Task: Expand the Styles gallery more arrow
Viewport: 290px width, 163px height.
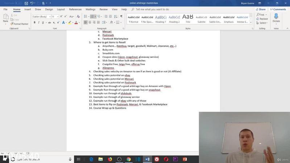Action: 251,22
